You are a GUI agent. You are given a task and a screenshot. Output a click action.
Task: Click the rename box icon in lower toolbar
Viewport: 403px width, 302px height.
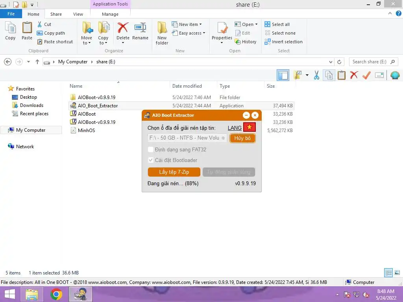(379, 75)
